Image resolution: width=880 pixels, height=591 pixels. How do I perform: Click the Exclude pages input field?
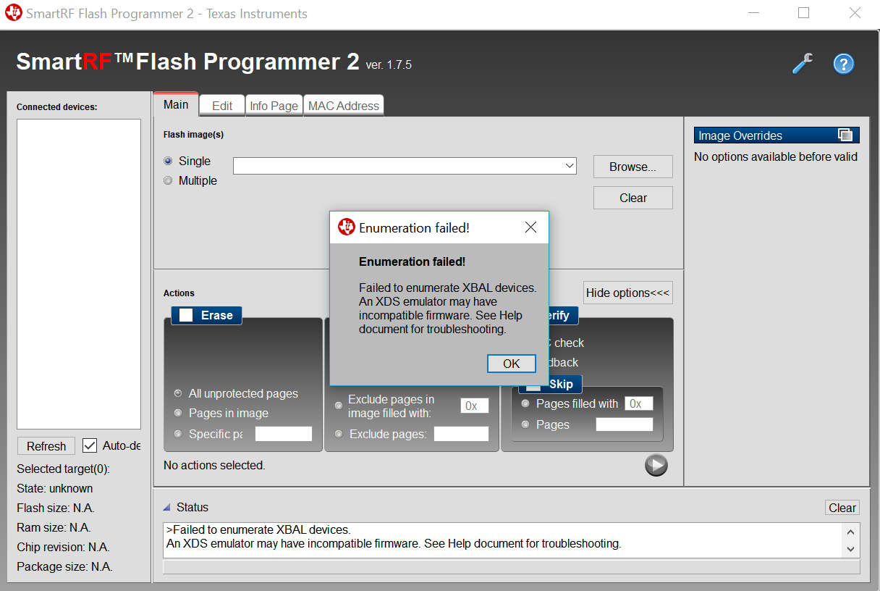point(461,434)
